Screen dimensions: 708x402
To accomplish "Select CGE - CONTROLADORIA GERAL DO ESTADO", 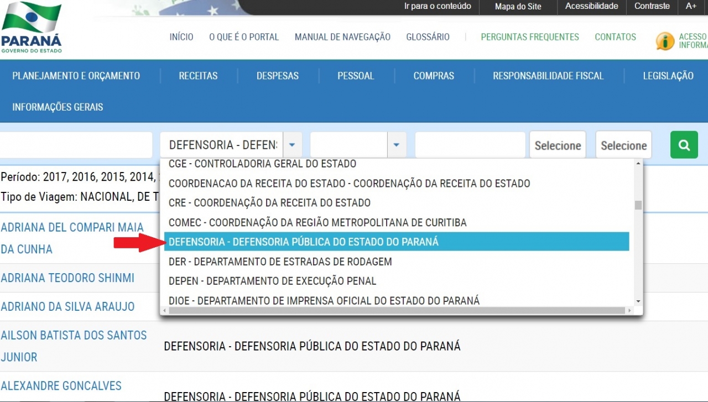I will pyautogui.click(x=397, y=164).
